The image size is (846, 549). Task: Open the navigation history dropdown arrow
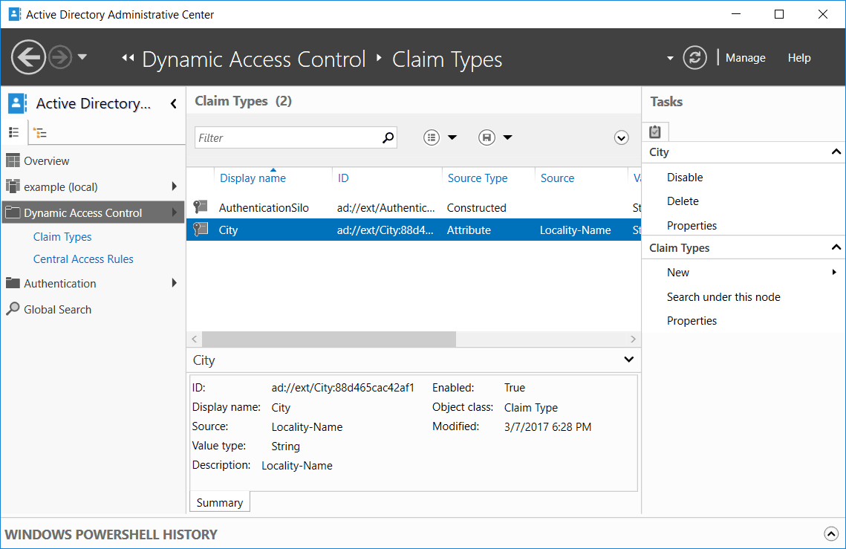82,56
